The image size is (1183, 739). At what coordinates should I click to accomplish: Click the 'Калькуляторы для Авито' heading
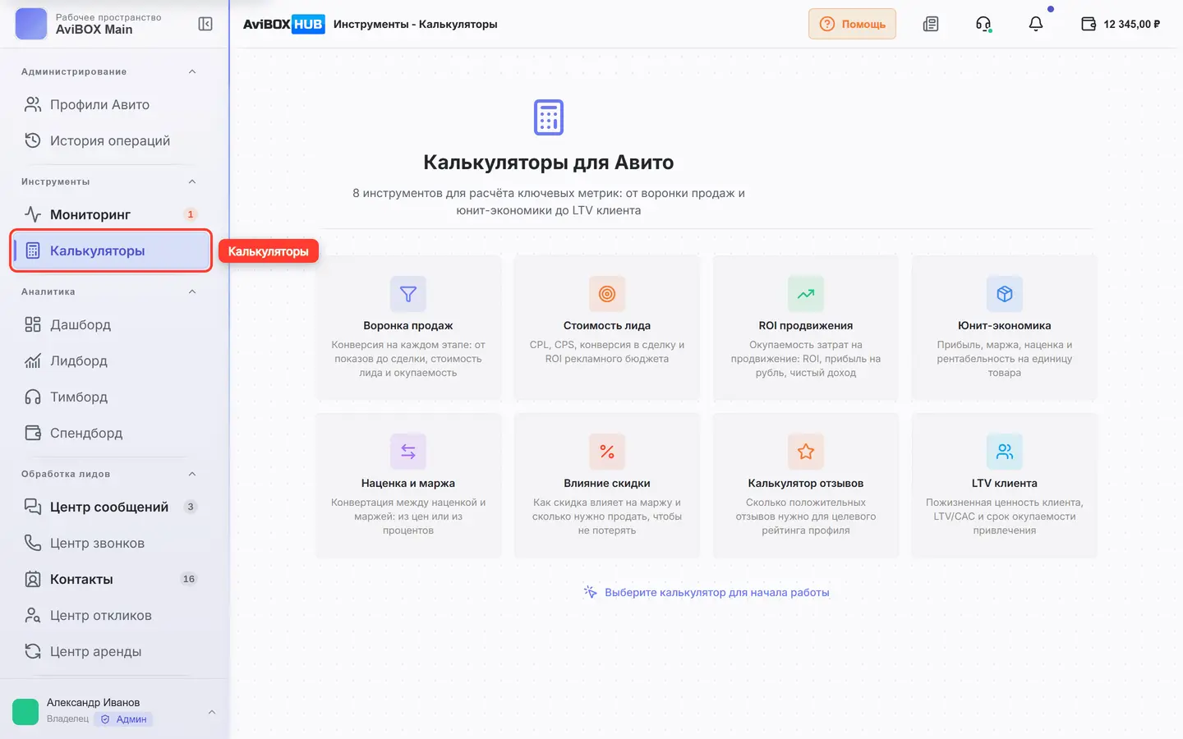pos(549,163)
